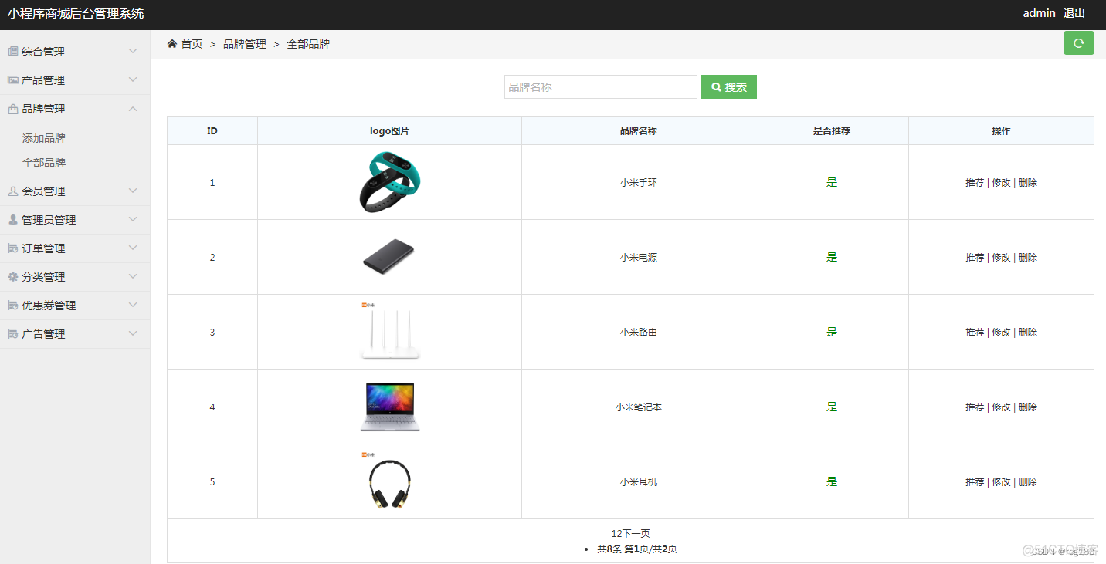Select 优惠券管理 menu label

coord(49,306)
